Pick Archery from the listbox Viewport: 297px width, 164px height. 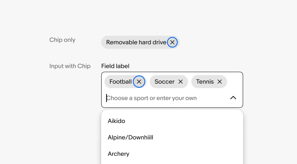(x=118, y=154)
